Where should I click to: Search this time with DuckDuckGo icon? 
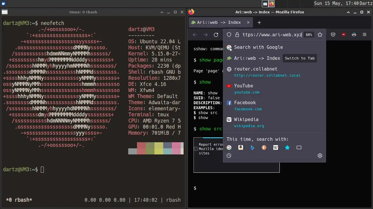264,147
